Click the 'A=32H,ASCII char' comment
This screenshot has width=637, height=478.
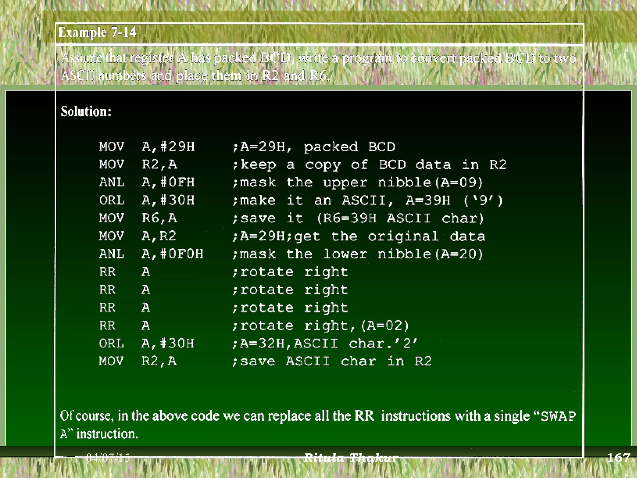click(325, 344)
